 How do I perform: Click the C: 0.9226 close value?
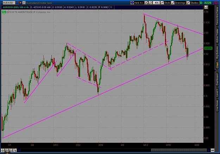[92, 7]
